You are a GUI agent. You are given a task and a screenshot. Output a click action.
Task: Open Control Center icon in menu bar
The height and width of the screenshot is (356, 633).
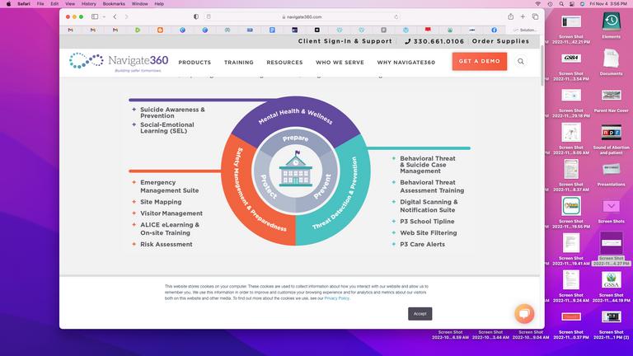[572, 3]
